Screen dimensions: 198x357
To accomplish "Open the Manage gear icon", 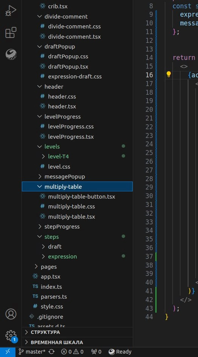I will click(11, 336).
